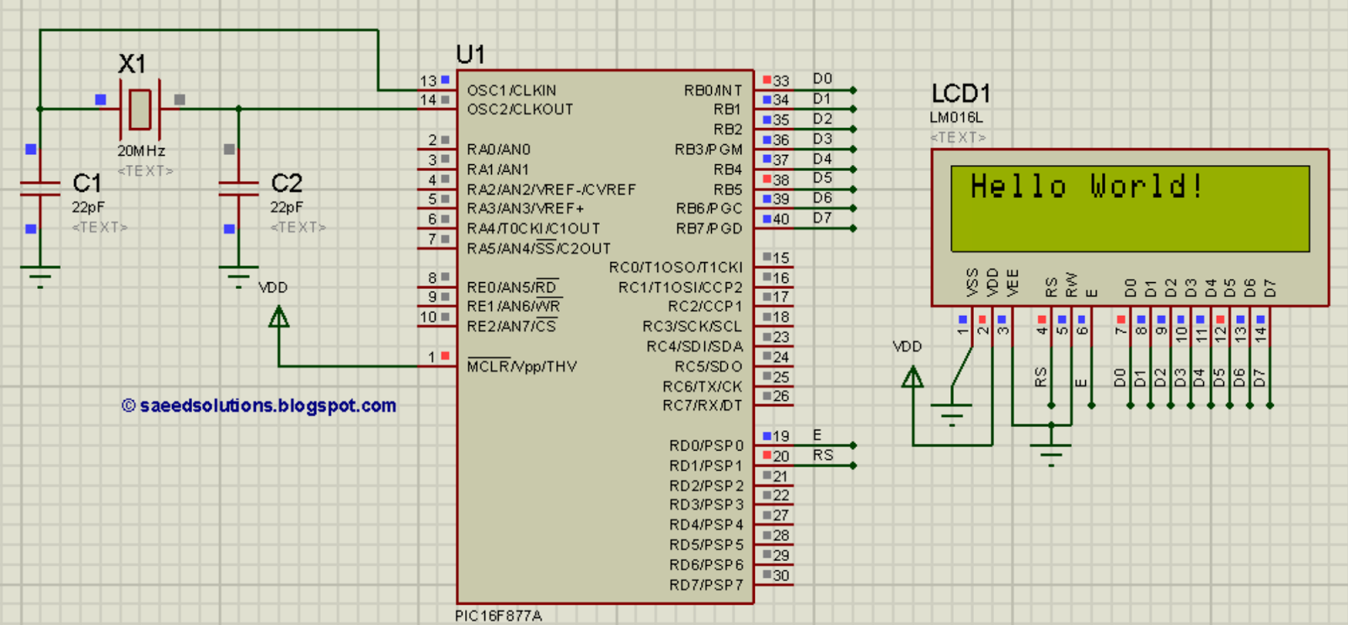1348x625 pixels.
Task: Select the U1 component label
Action: [x=470, y=55]
